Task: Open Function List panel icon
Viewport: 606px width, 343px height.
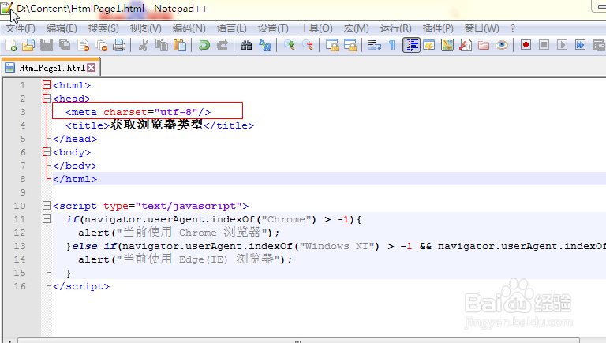Action: (466, 45)
